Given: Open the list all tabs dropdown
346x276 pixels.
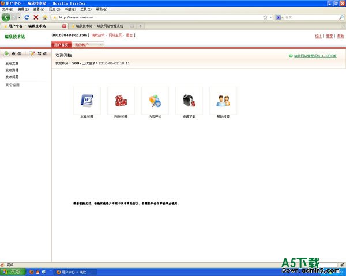Looking at the screenshot, I should point(343,26).
